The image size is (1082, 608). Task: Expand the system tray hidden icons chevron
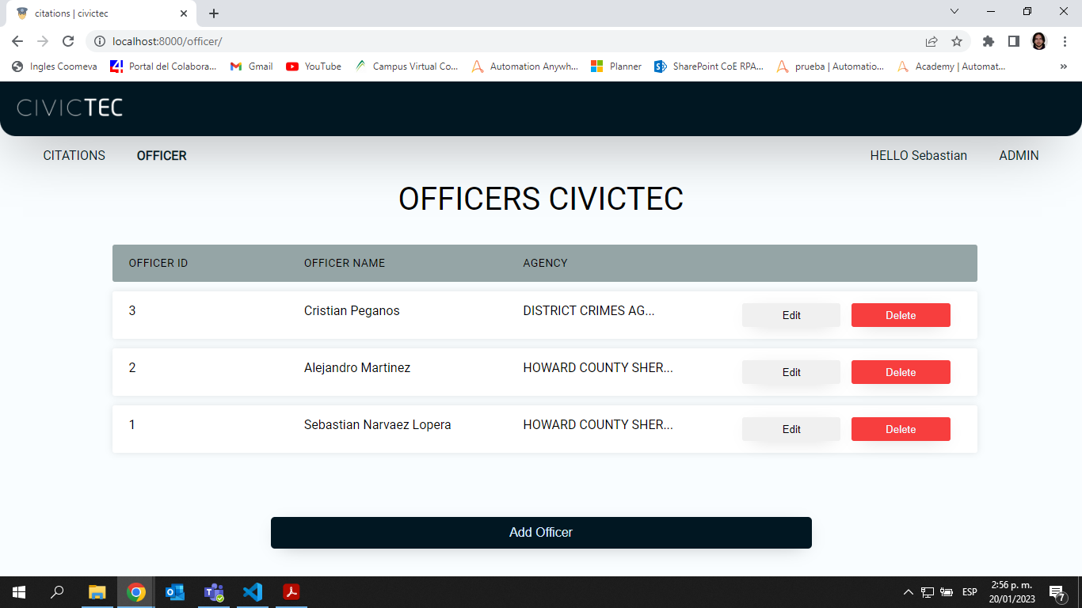click(909, 592)
